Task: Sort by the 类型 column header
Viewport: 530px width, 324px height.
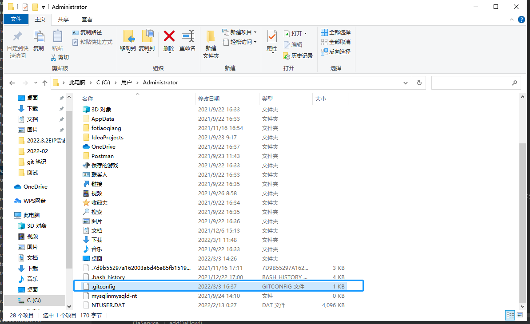Action: click(267, 99)
